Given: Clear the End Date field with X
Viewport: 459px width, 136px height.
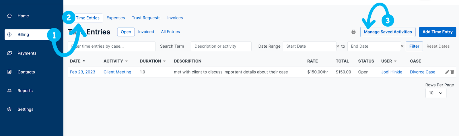Looking at the screenshot, I should (x=402, y=46).
